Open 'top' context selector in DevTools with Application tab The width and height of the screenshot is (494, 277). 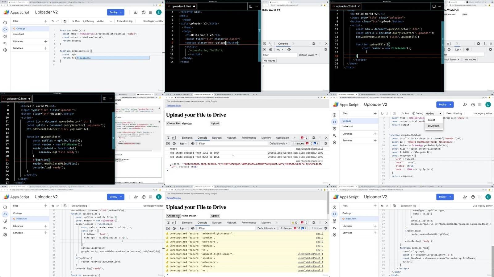click(184, 144)
